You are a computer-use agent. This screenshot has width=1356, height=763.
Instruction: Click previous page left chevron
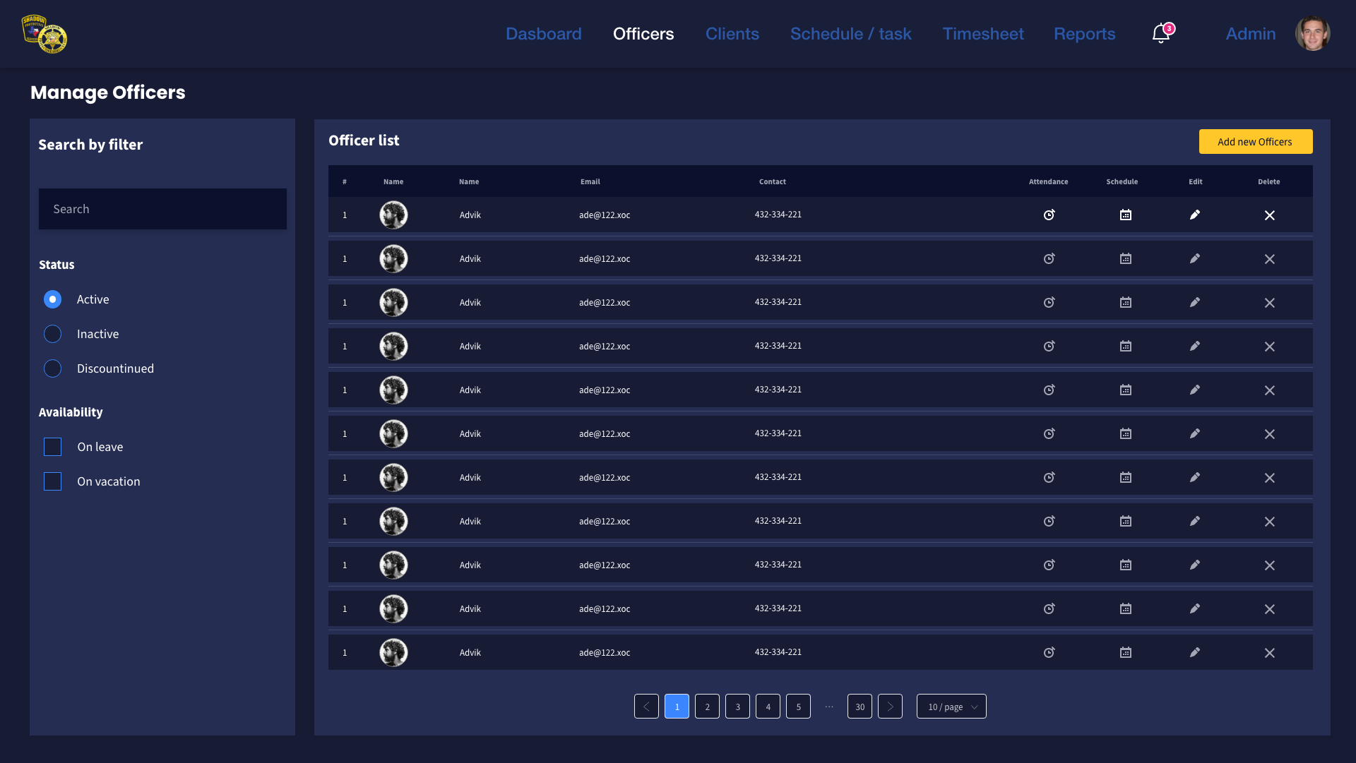pyautogui.click(x=646, y=707)
